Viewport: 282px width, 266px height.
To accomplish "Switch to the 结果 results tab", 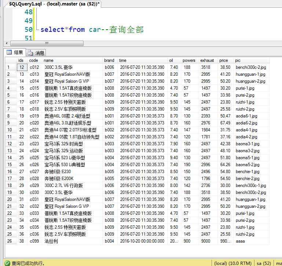I will click(15, 52).
